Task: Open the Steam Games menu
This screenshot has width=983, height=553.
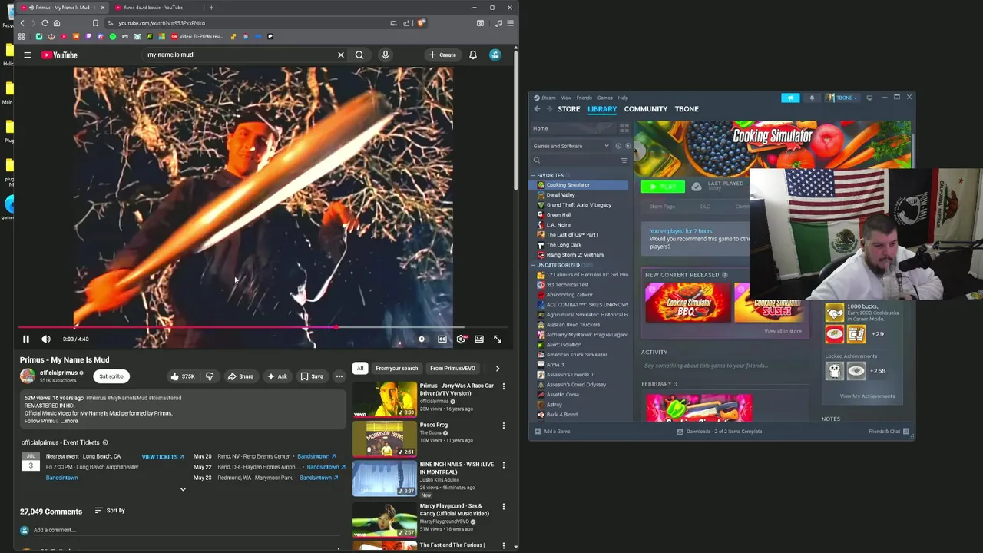Action: [605, 98]
